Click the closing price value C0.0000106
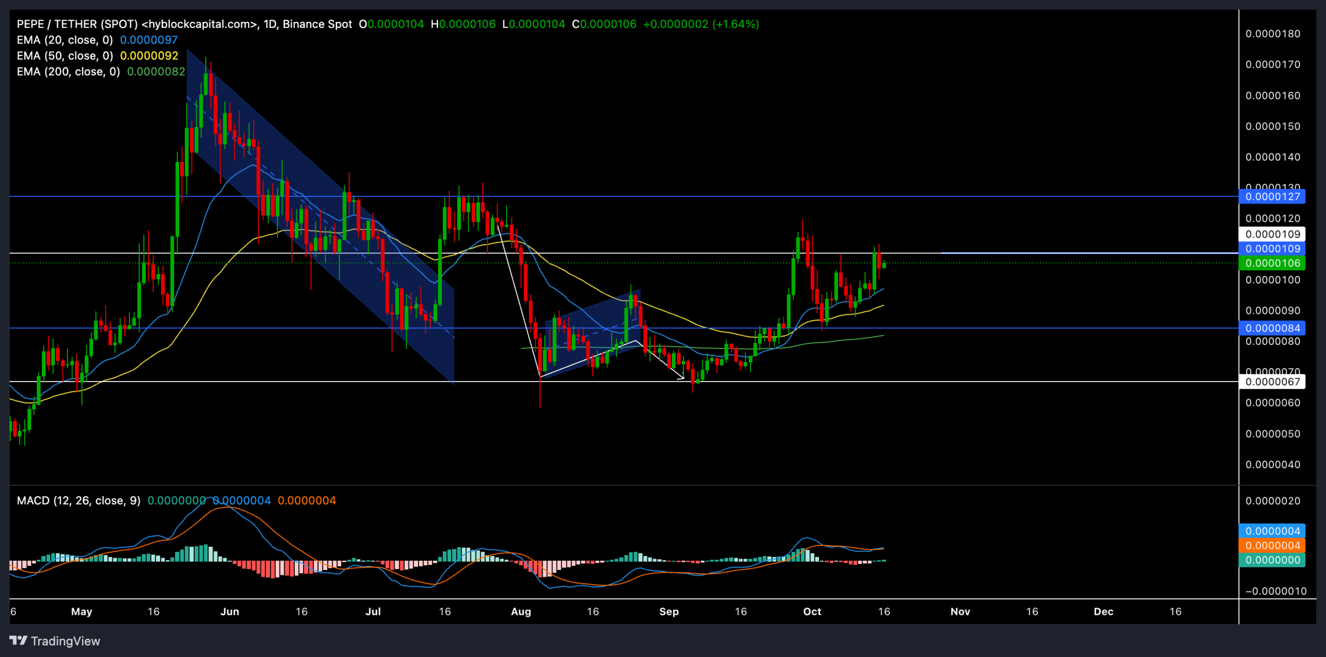This screenshot has width=1326, height=657. 604,24
